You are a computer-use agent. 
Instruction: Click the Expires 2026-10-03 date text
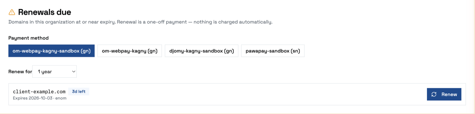(x=33, y=98)
